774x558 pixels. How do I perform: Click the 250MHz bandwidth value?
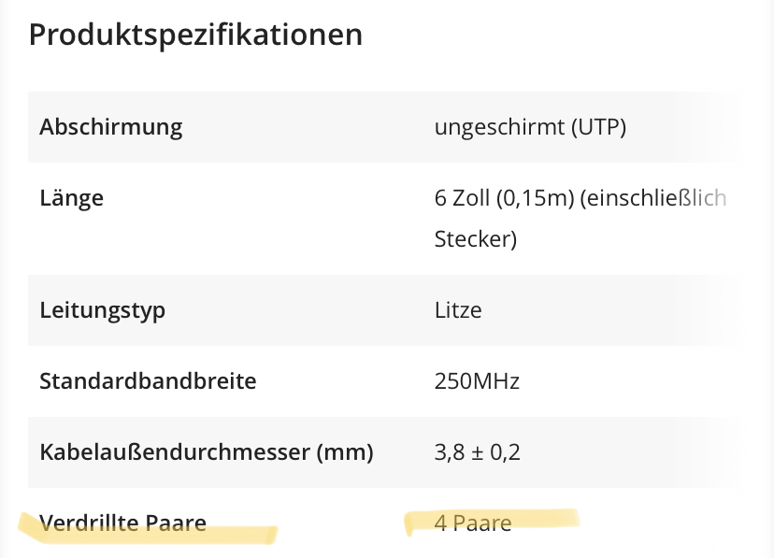tap(477, 381)
